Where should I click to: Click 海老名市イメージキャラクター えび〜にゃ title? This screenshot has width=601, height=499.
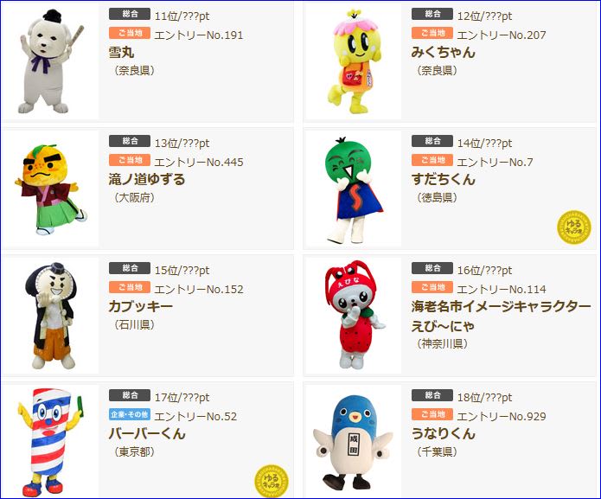tap(501, 316)
